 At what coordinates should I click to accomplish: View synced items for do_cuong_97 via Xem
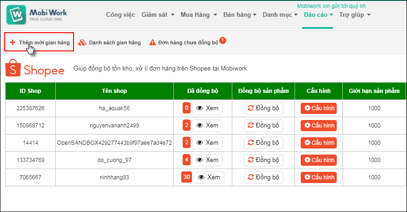coord(207,160)
